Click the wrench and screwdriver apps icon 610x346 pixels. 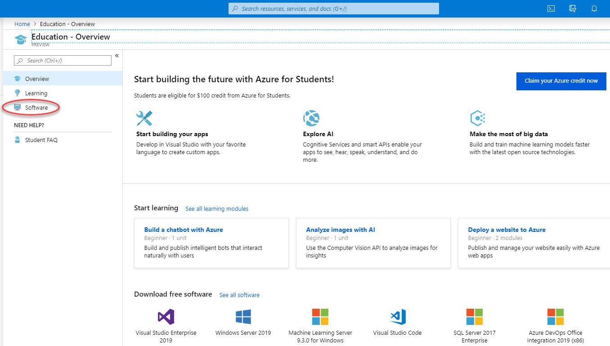coord(144,118)
